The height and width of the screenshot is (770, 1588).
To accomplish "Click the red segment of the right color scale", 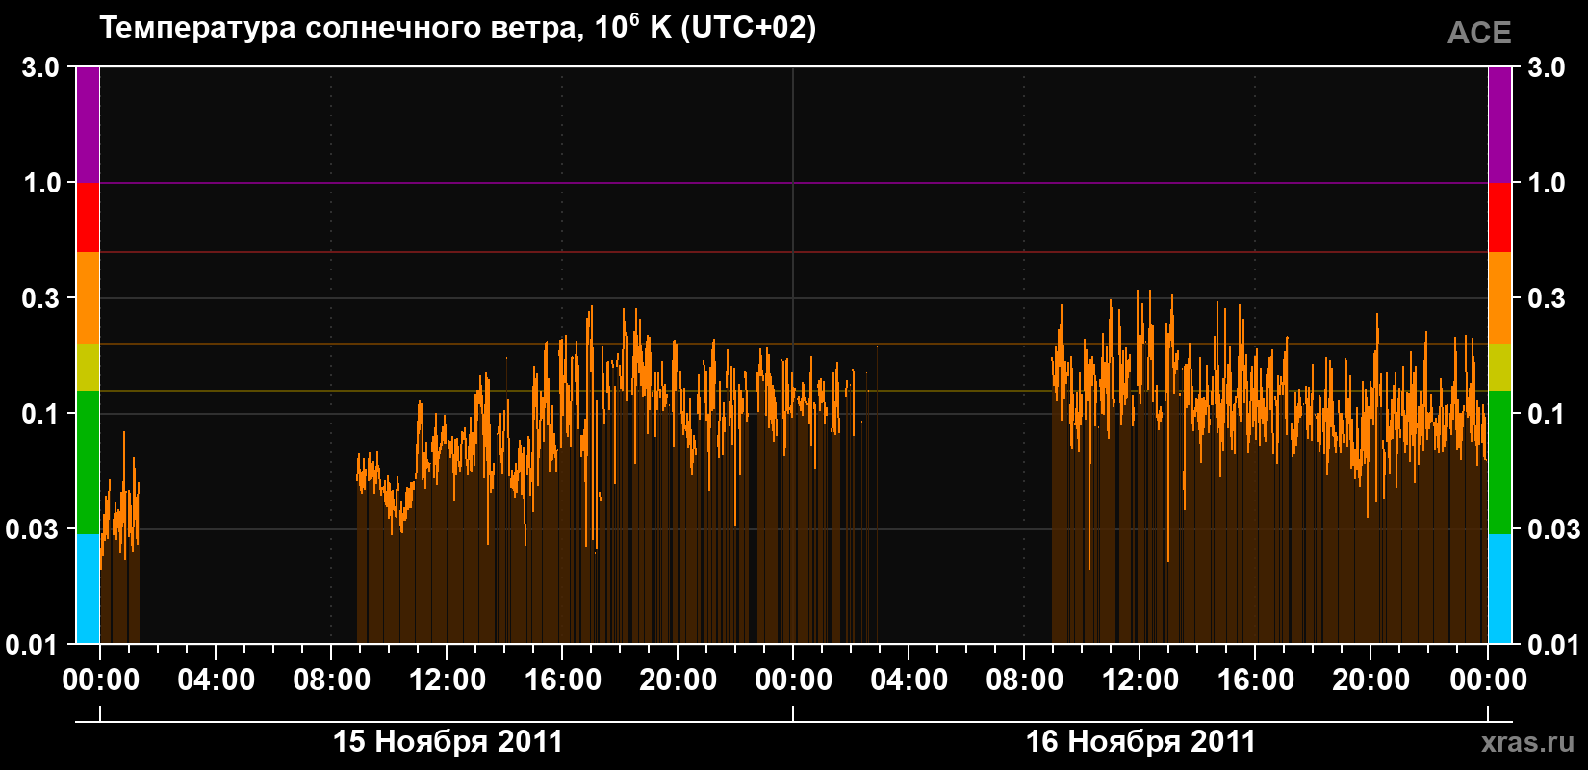I will pyautogui.click(x=1500, y=218).
